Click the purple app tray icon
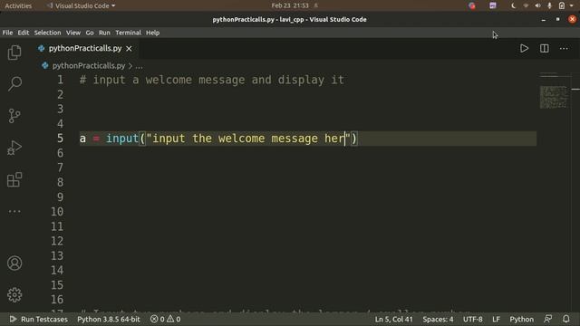The width and height of the screenshot is (580, 326). tap(493, 5)
